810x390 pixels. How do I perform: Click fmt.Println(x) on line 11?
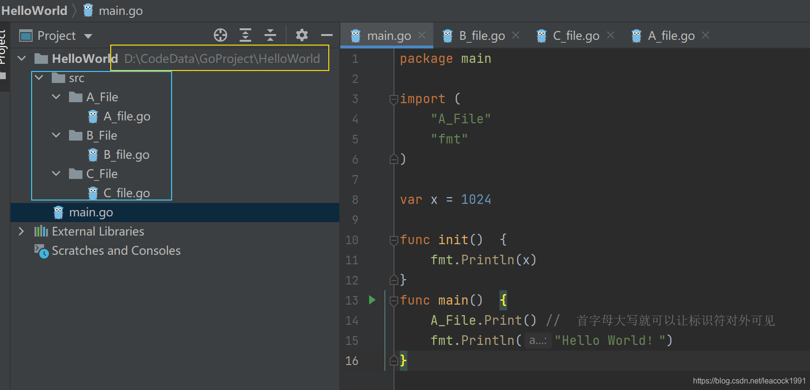coord(483,260)
